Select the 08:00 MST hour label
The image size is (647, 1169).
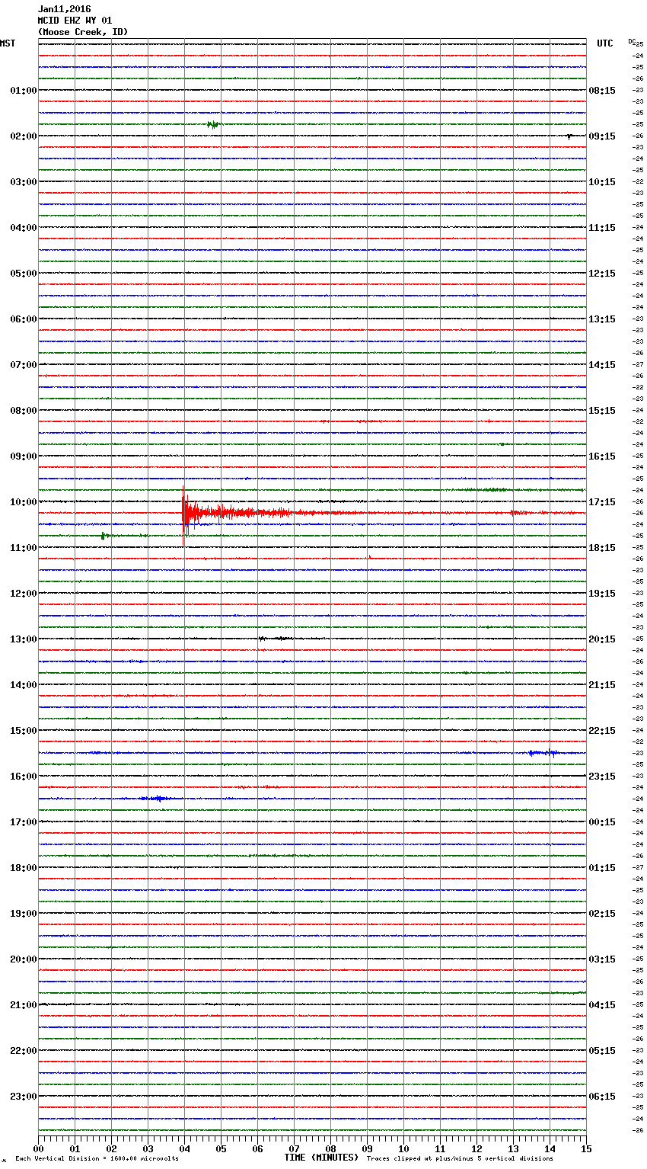point(24,411)
